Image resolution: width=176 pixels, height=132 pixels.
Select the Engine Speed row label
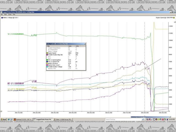click(x=52, y=53)
